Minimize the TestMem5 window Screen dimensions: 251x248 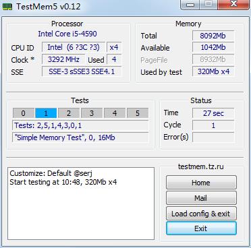tap(190, 5)
